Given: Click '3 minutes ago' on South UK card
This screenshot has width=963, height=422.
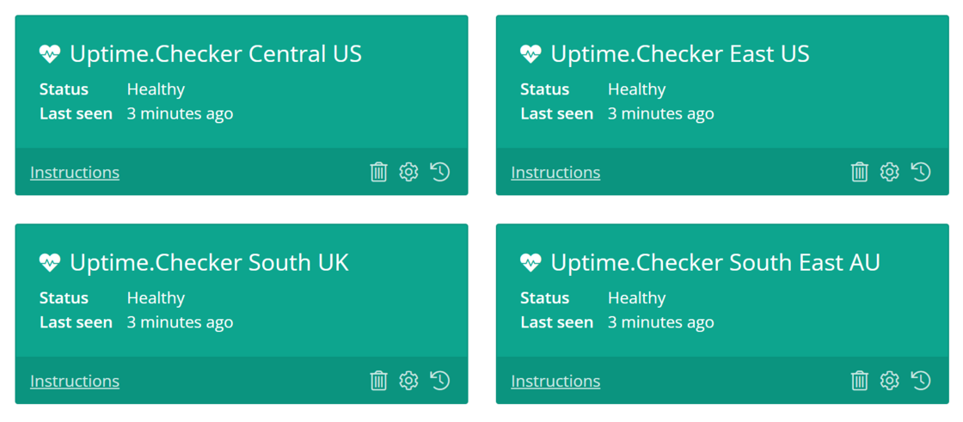Looking at the screenshot, I should tap(180, 322).
